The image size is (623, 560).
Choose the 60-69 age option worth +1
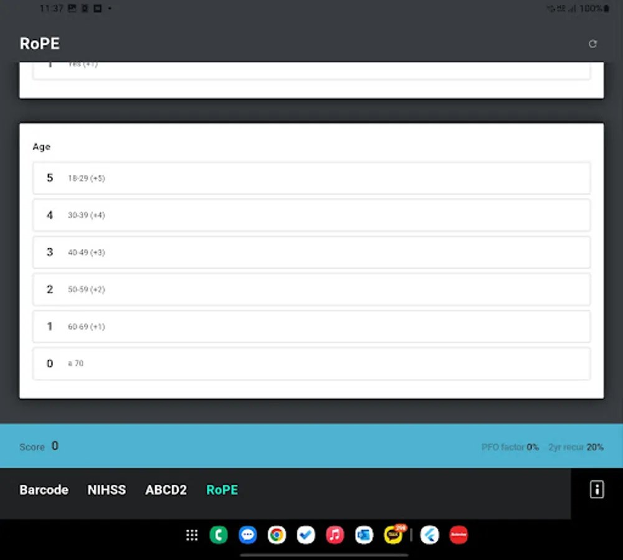(311, 326)
